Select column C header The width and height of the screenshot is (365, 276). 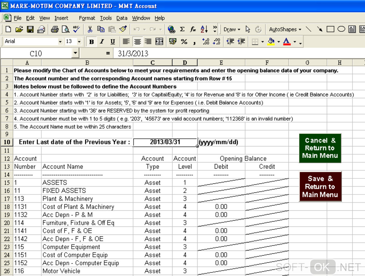tap(152, 63)
